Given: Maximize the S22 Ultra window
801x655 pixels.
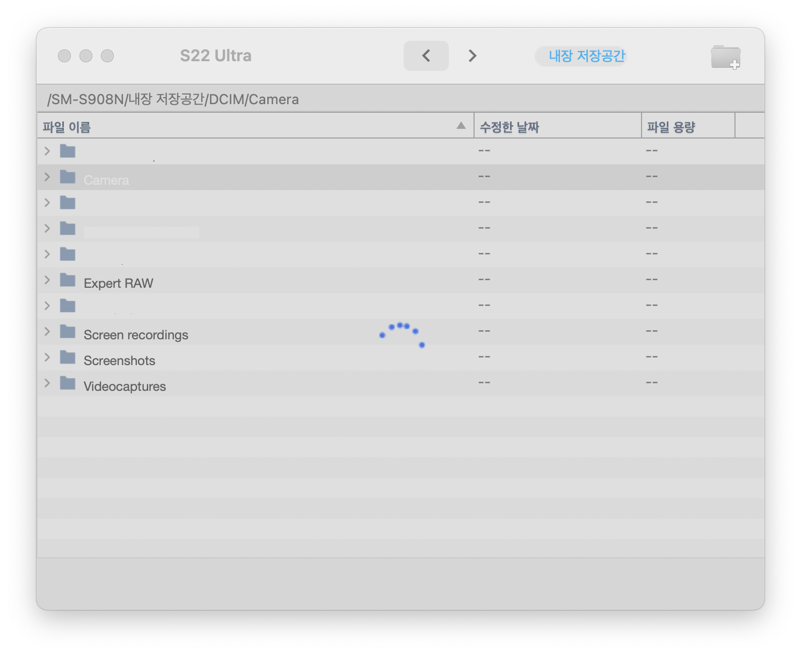Looking at the screenshot, I should click(107, 56).
